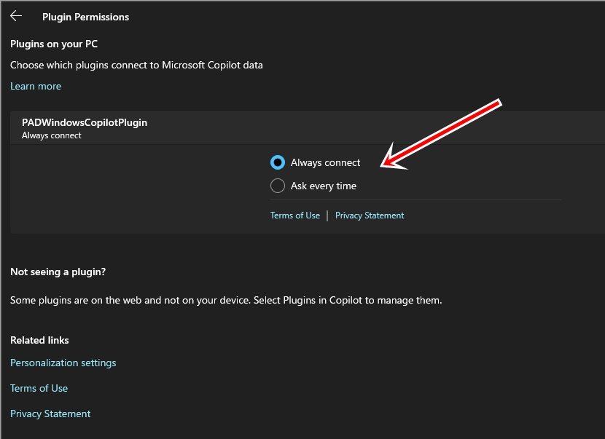Select the Always connect radio button
The image size is (605, 439).
point(278,162)
